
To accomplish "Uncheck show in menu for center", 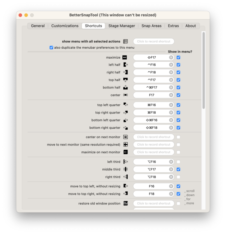I will click(179, 95).
